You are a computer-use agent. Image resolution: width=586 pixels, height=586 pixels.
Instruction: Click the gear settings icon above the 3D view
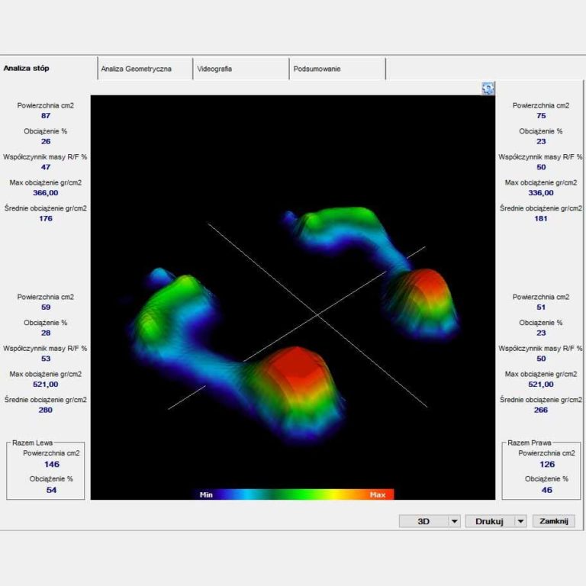coord(488,89)
